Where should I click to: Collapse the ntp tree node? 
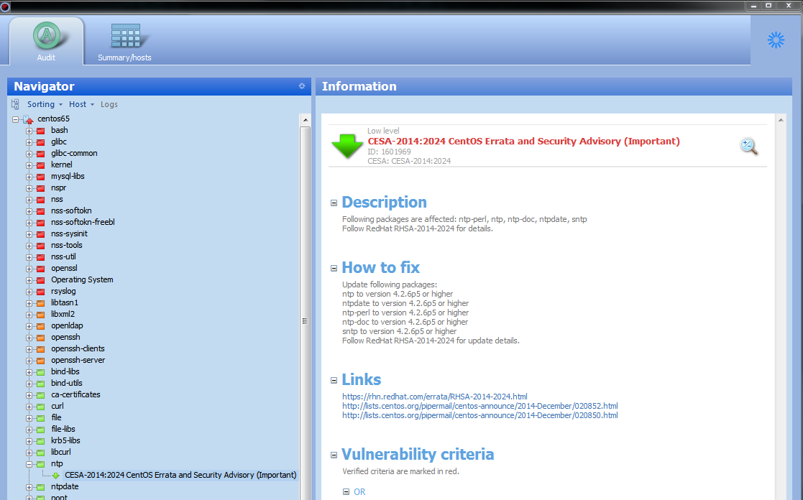pyautogui.click(x=29, y=464)
